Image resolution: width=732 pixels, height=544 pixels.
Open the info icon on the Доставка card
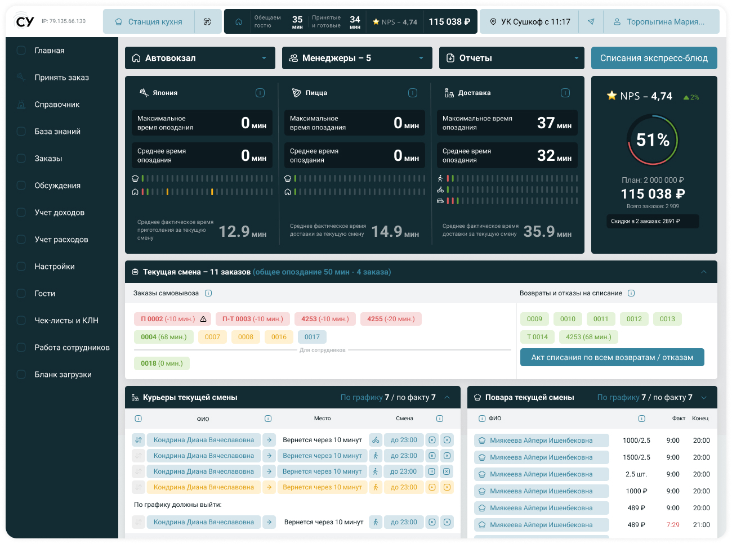coord(565,93)
